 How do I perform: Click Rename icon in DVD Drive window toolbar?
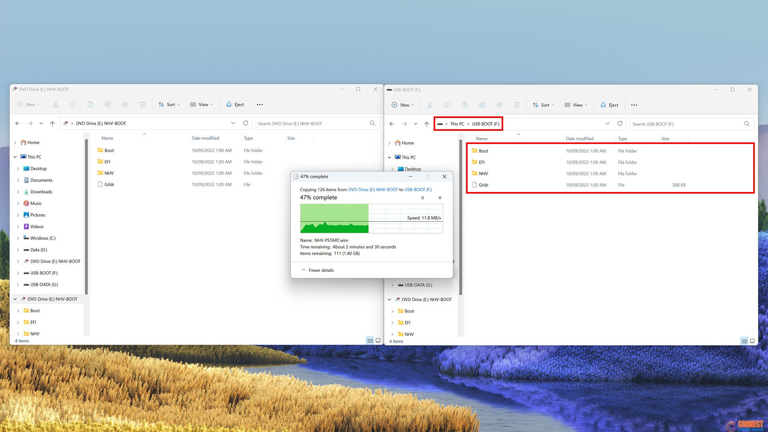108,104
